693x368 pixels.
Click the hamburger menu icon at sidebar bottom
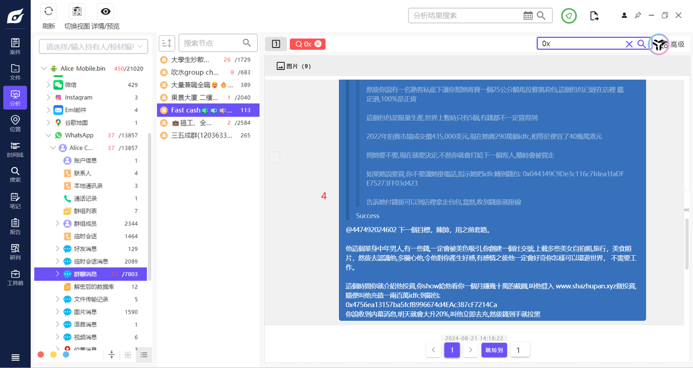point(15,357)
